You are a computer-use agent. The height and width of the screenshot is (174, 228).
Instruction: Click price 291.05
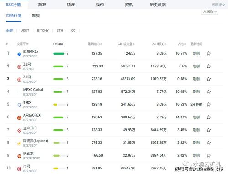pos(97,168)
